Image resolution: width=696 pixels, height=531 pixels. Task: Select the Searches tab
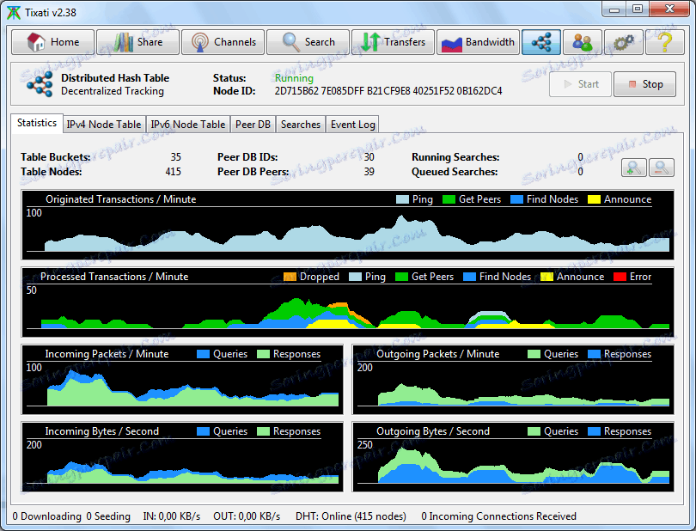click(301, 125)
